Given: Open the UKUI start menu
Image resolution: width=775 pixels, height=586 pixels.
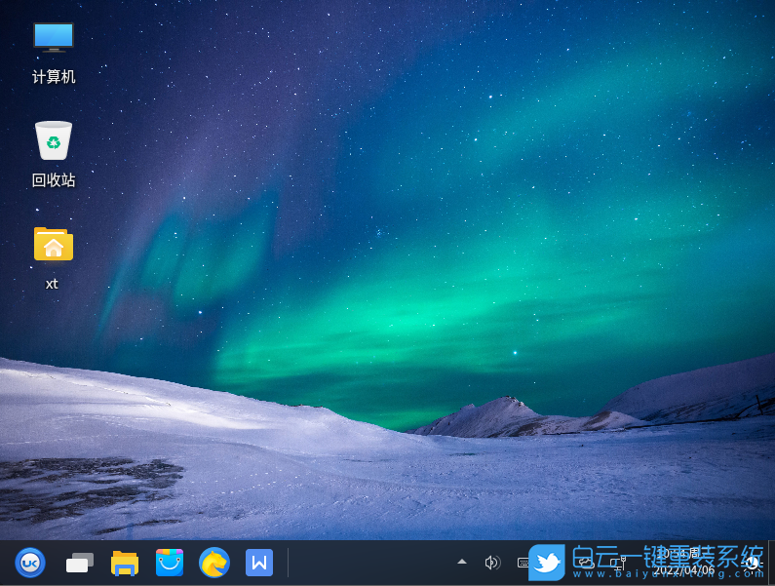Looking at the screenshot, I should pos(30,563).
